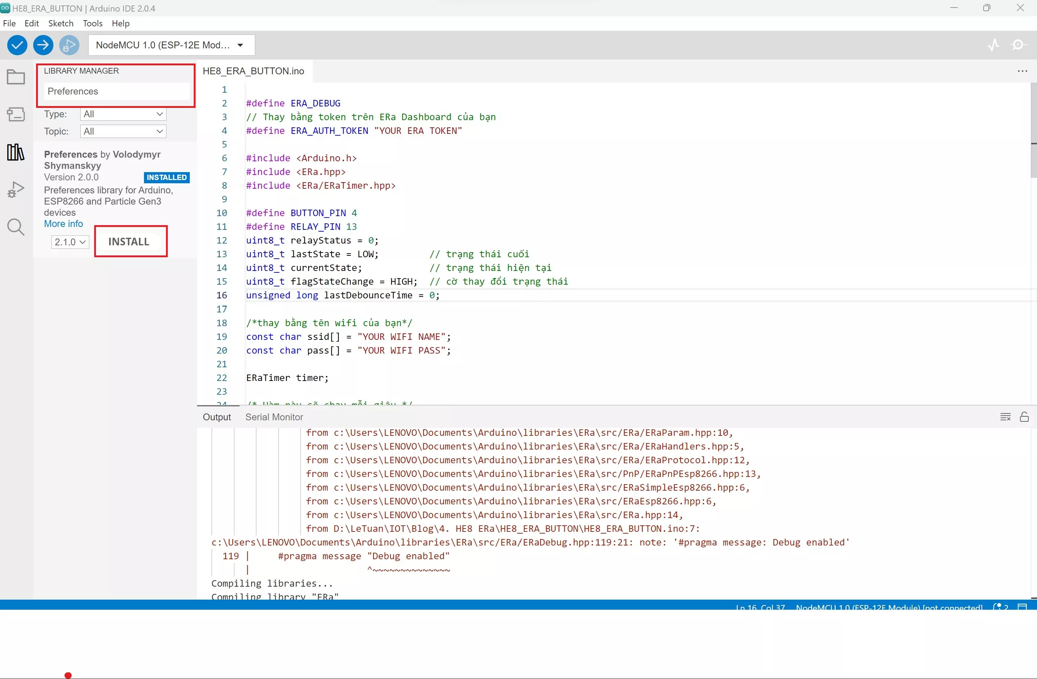Close the Arduino IDE window
Image resolution: width=1037 pixels, height=679 pixels.
1020,8
